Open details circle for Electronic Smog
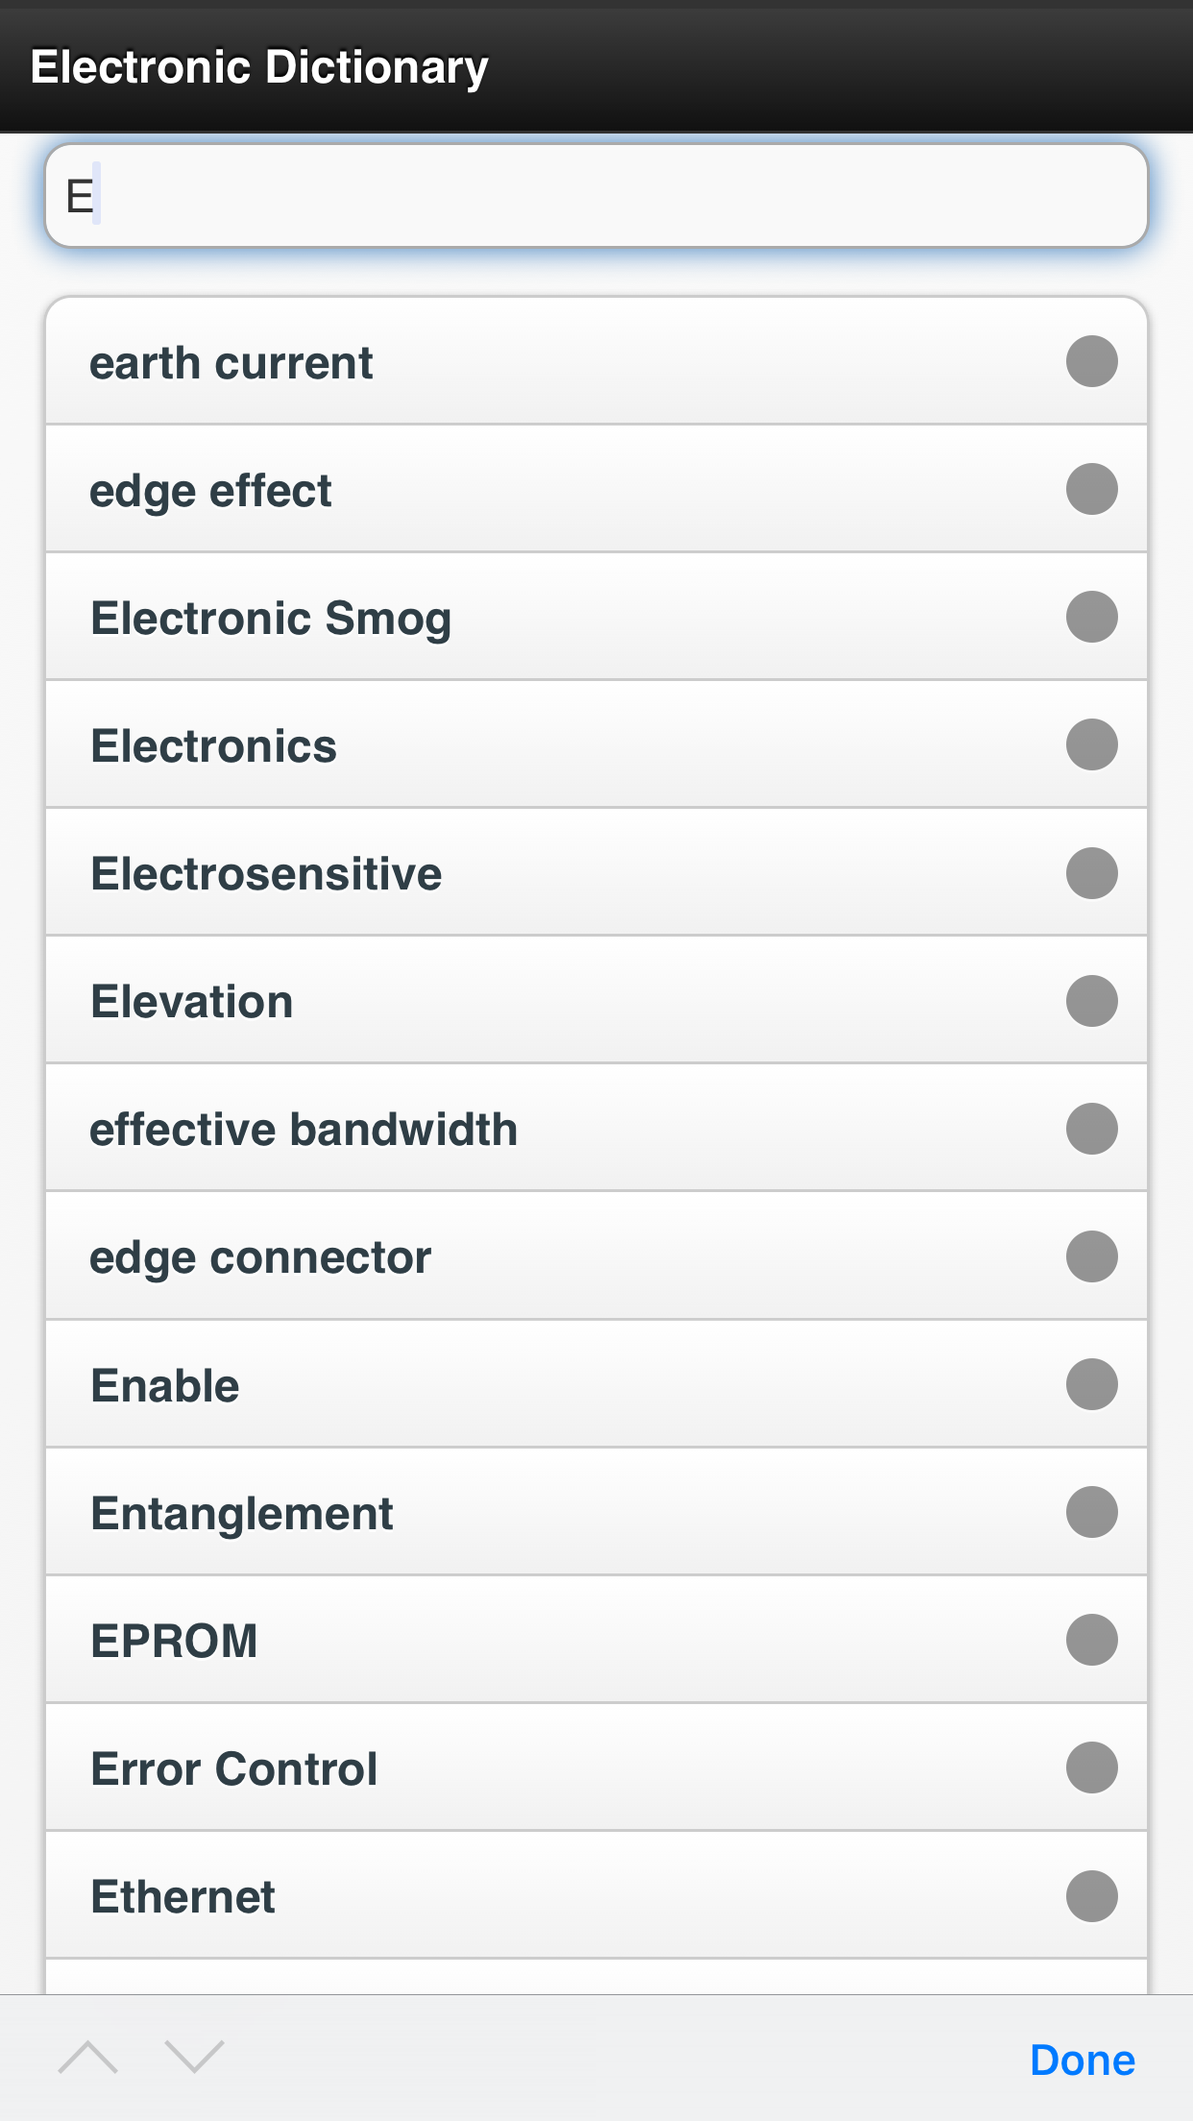1193x2121 pixels. 1091,616
